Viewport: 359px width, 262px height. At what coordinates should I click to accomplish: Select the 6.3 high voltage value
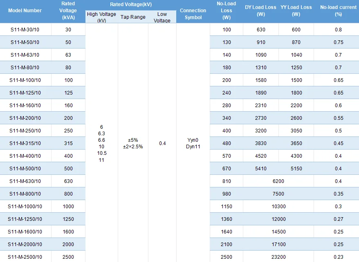101,134
